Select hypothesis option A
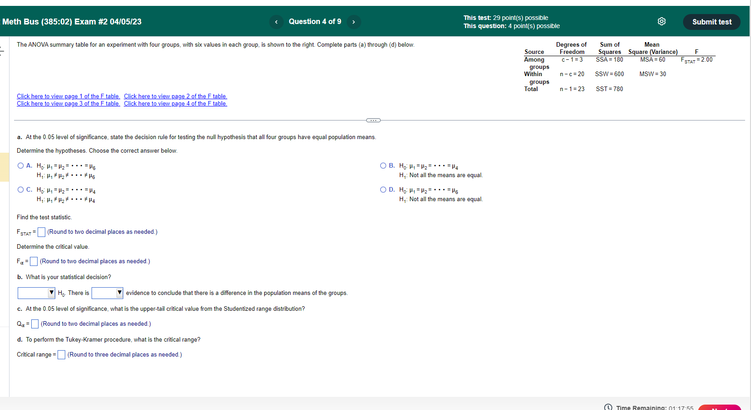The width and height of the screenshot is (751, 410). (20, 166)
